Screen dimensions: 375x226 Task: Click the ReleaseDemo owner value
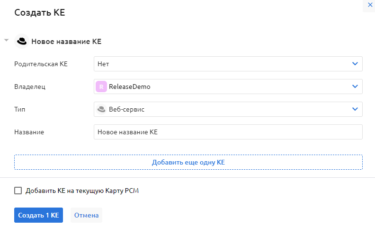tap(130, 87)
